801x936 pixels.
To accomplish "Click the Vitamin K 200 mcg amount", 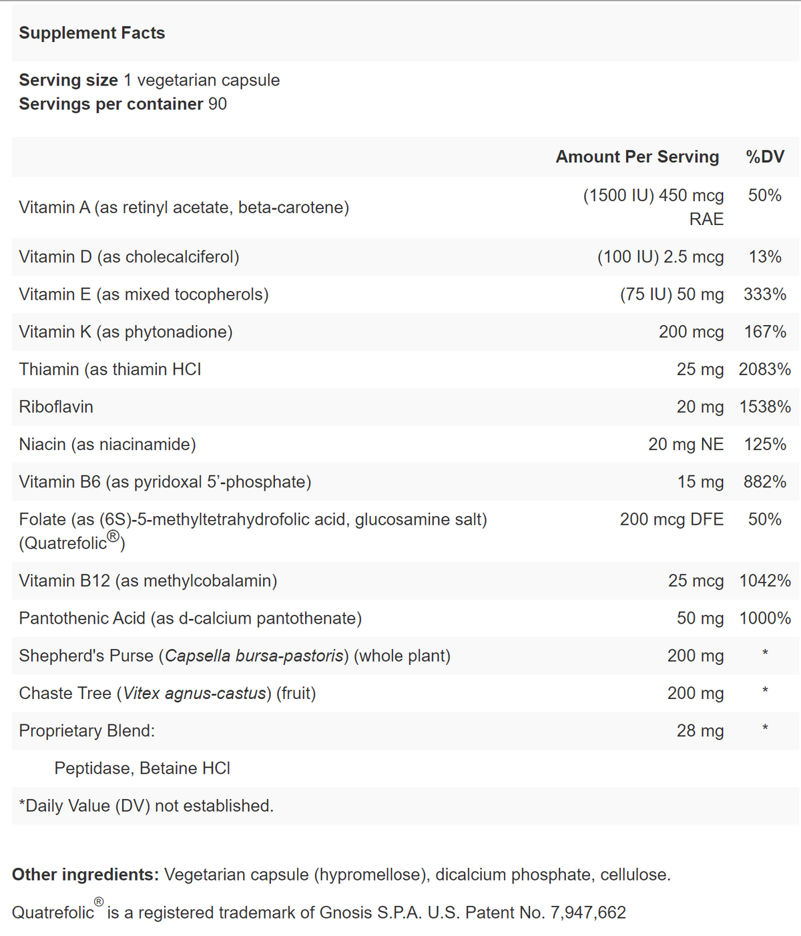I will tap(691, 332).
